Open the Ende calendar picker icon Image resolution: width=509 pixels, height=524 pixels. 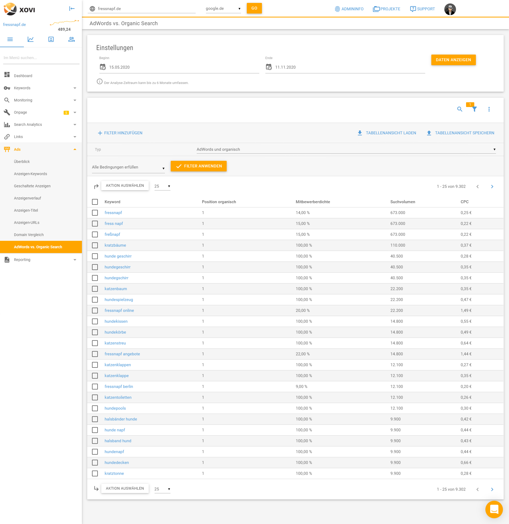(x=269, y=67)
